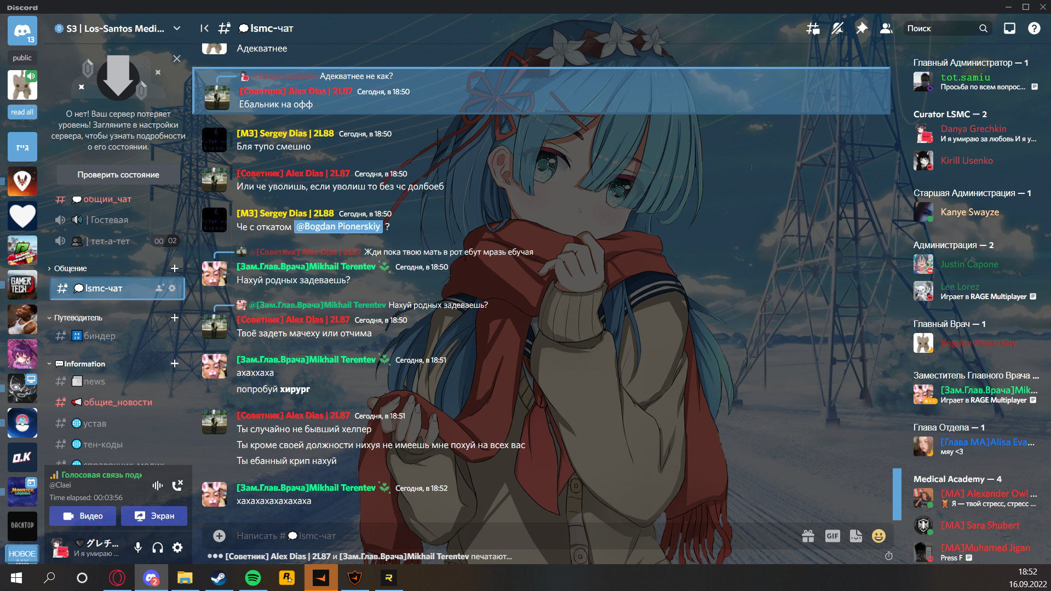Open the white heart server icon
The image size is (1051, 591).
22,215
